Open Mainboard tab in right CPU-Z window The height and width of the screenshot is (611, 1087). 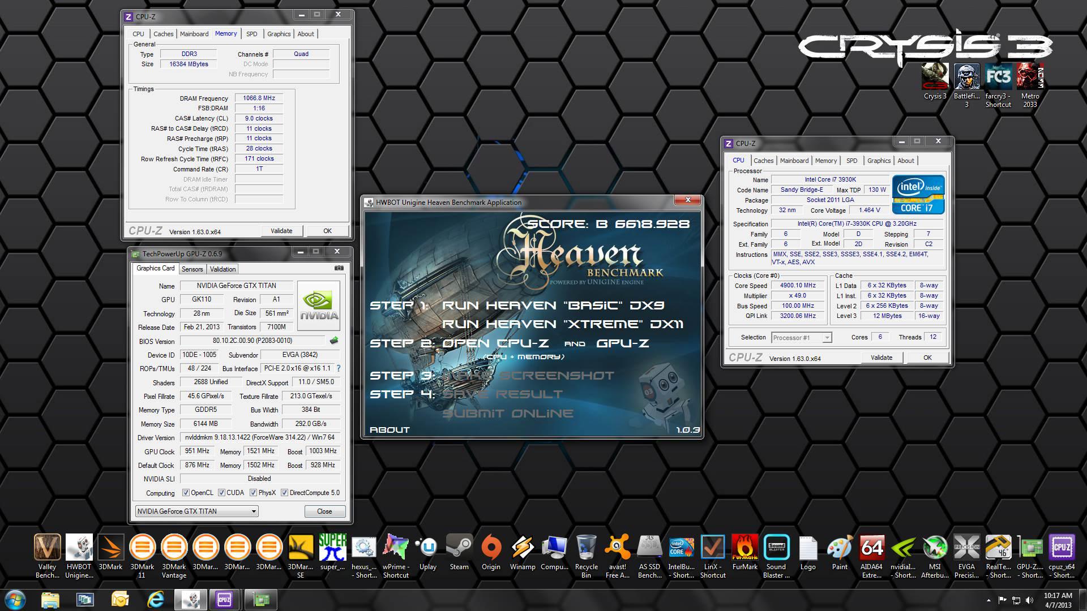coord(794,161)
